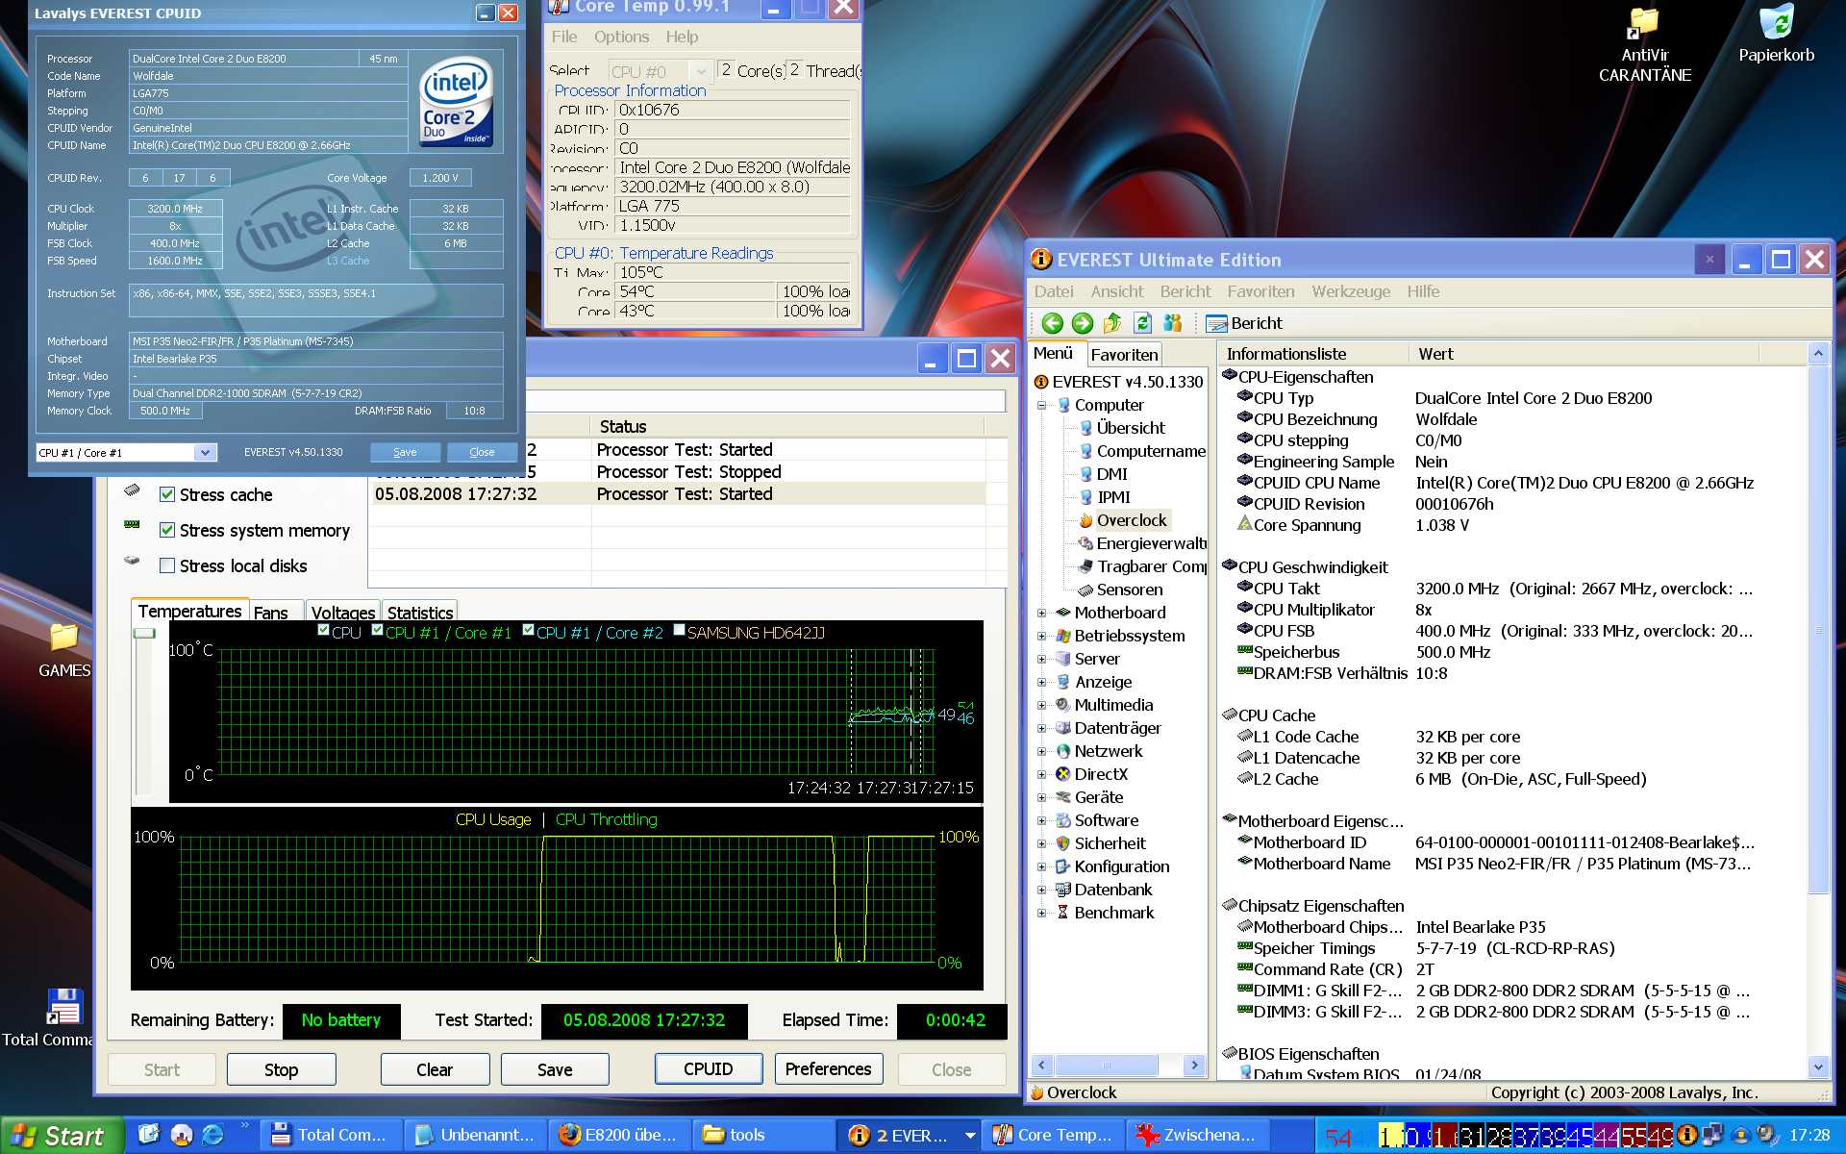This screenshot has width=1846, height=1154.
Task: Open the Werkzeuge menu in EVEREST
Action: tap(1351, 291)
